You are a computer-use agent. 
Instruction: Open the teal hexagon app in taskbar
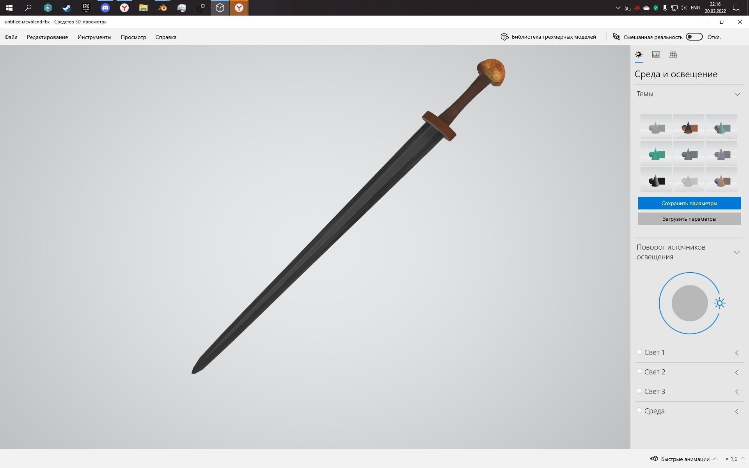(48, 8)
